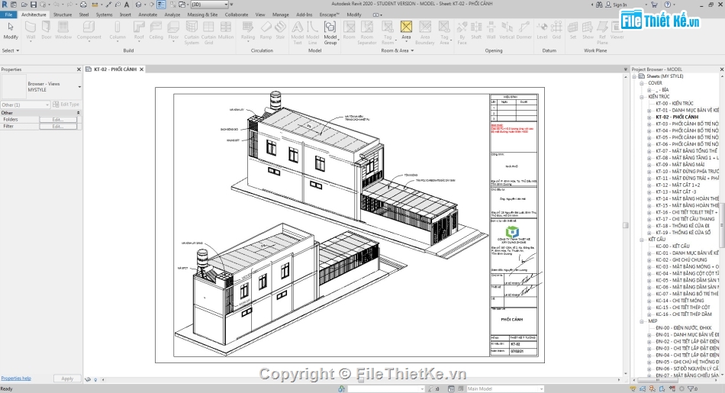
Task: Click the Level datum tool
Action: [542, 31]
